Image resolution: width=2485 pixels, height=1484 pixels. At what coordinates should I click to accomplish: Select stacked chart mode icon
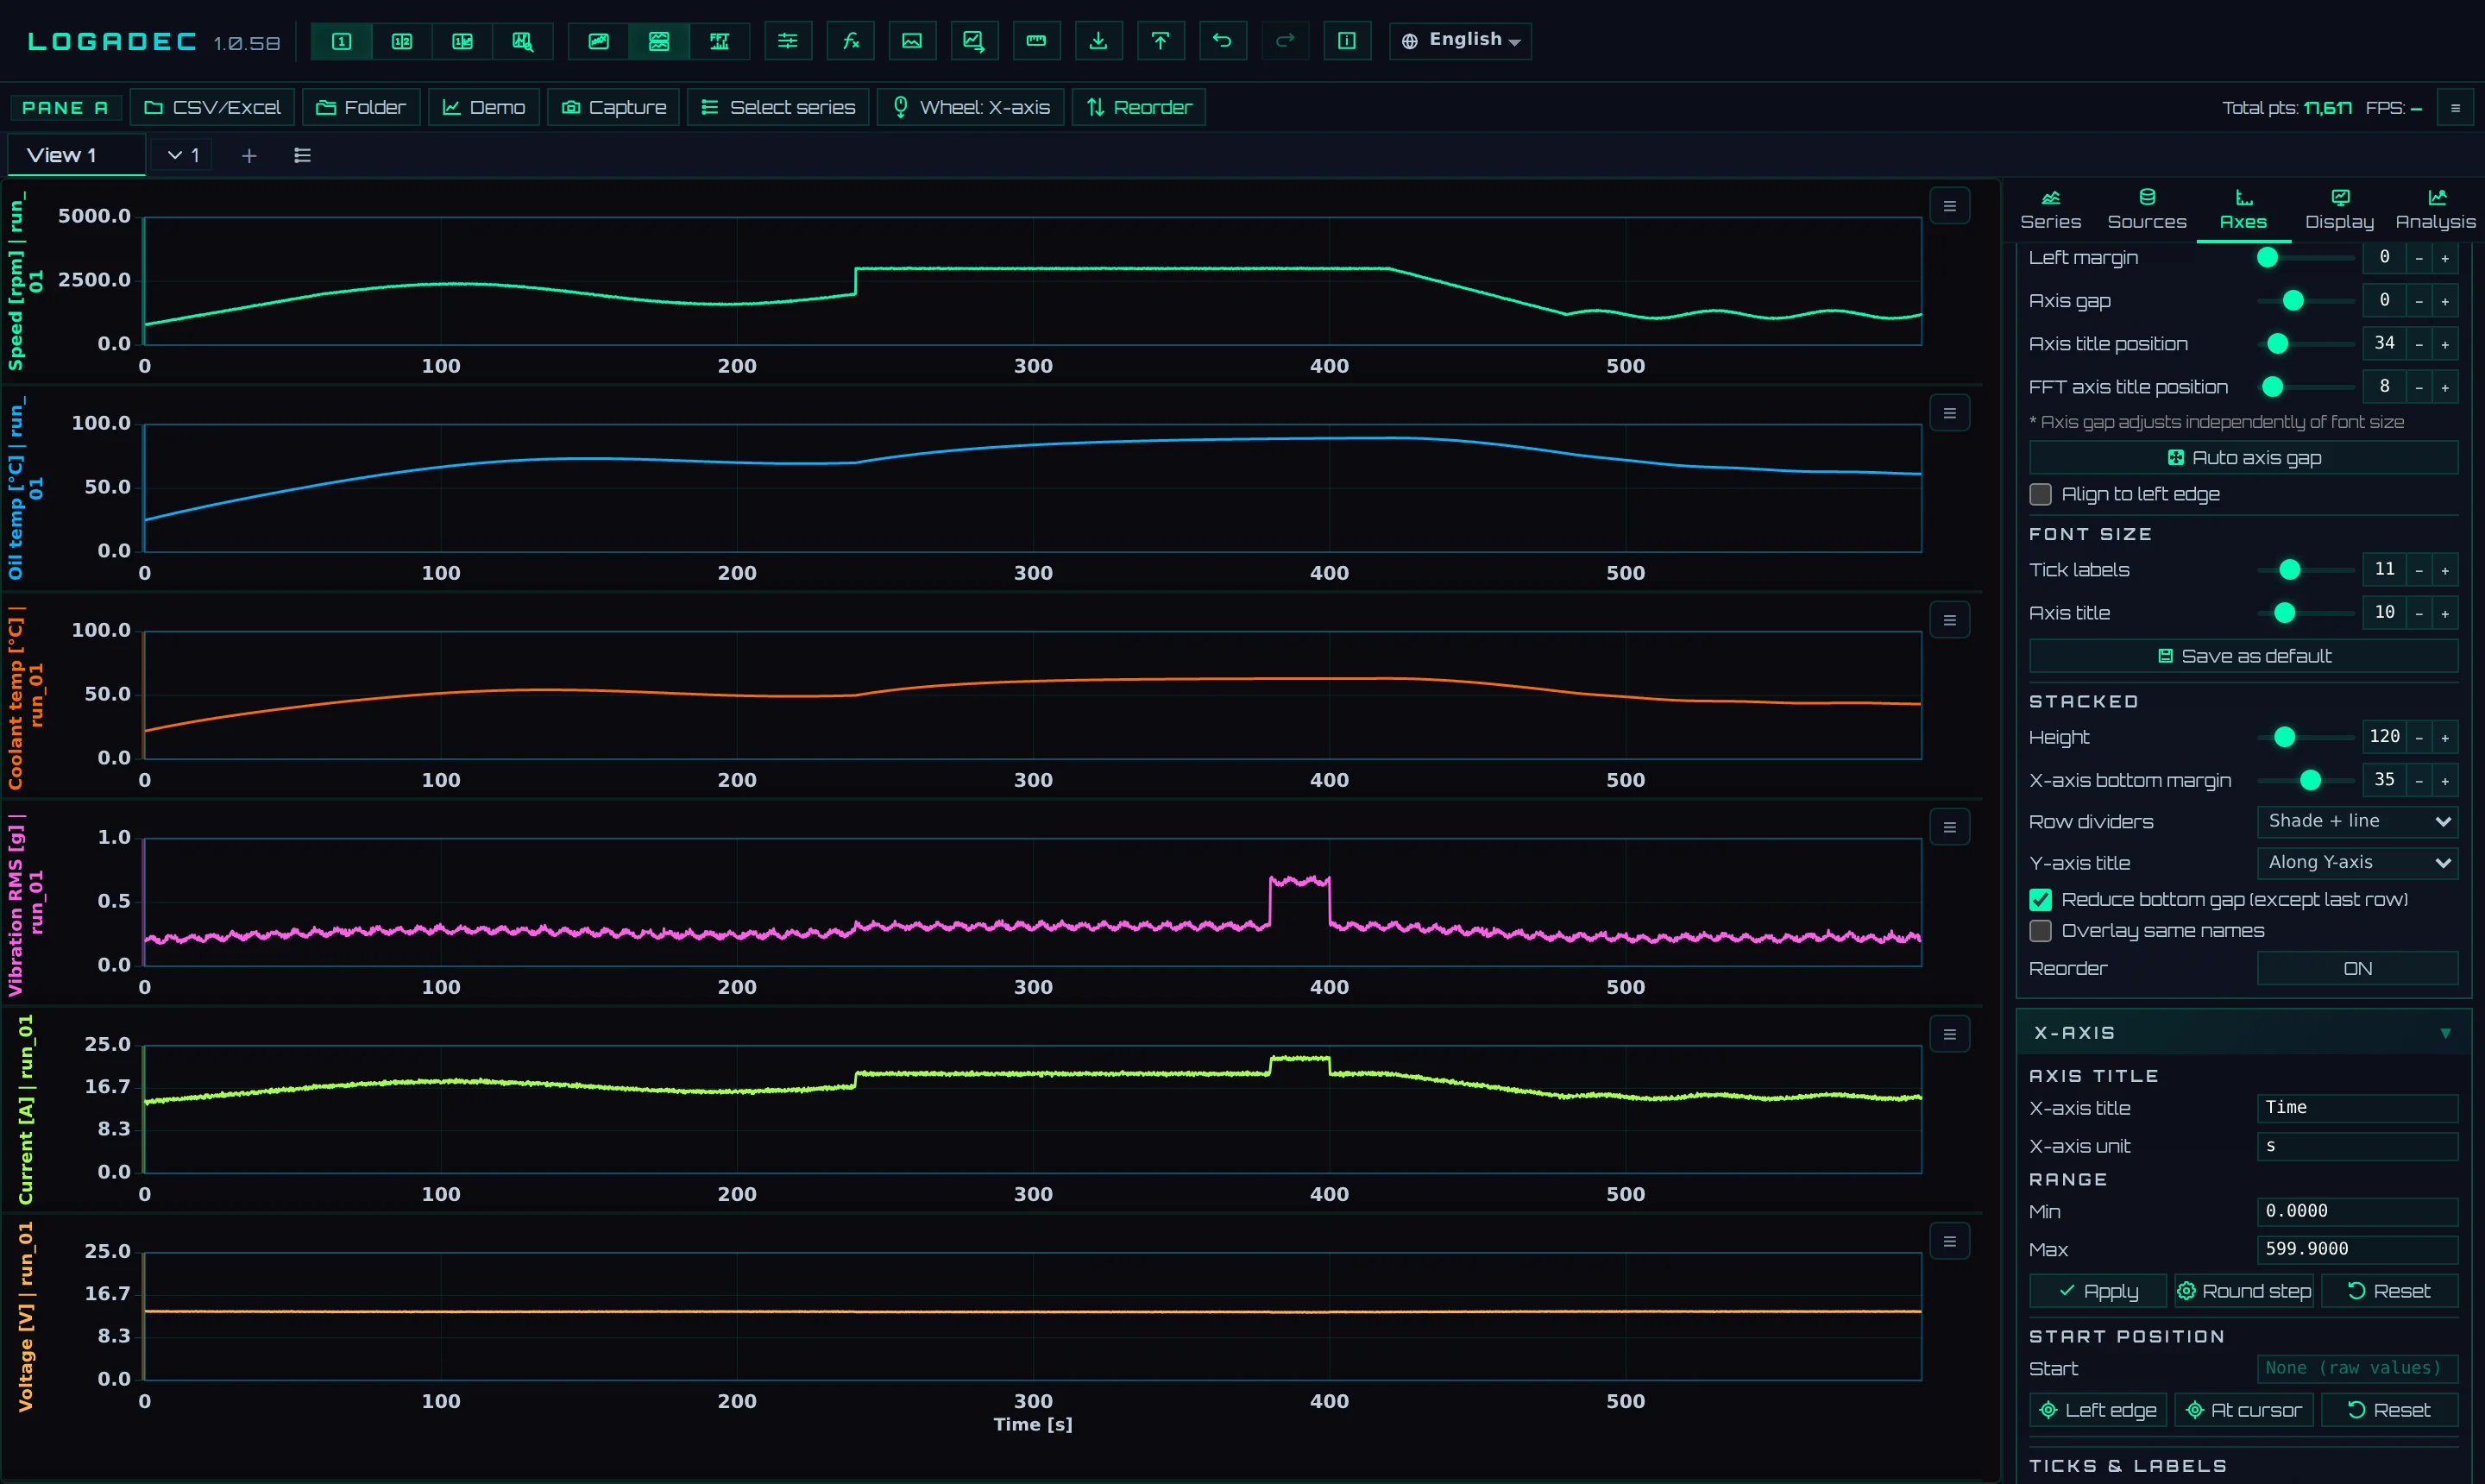[659, 41]
